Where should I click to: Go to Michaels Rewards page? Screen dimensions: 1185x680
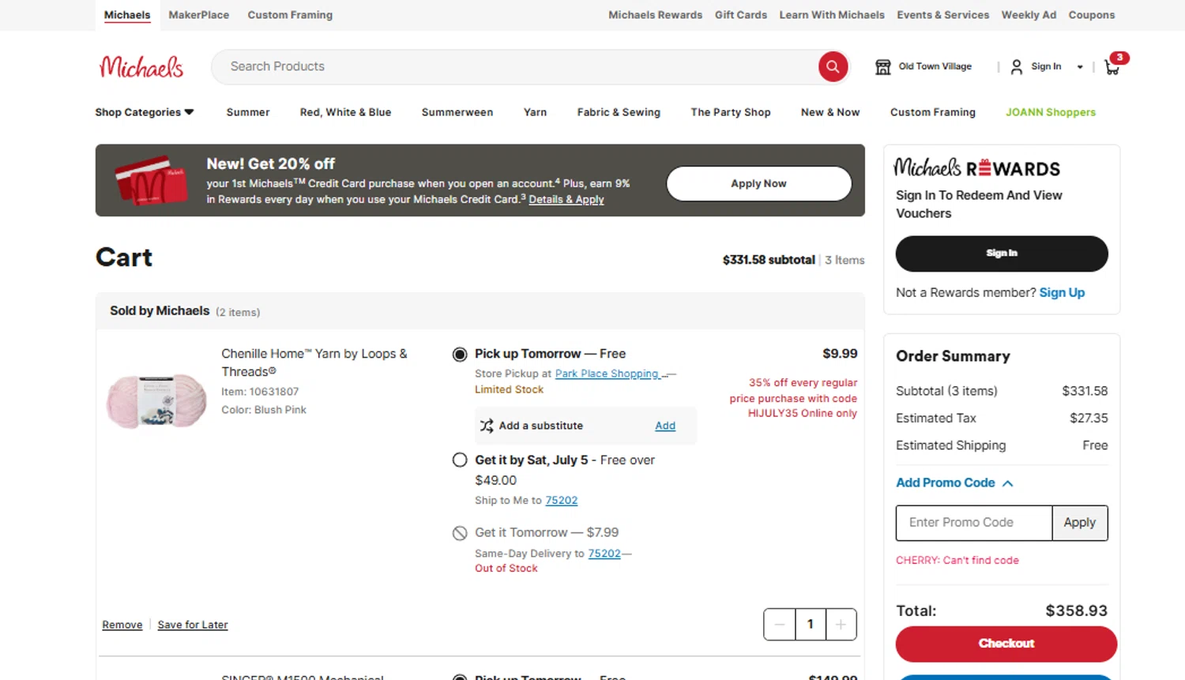tap(655, 15)
